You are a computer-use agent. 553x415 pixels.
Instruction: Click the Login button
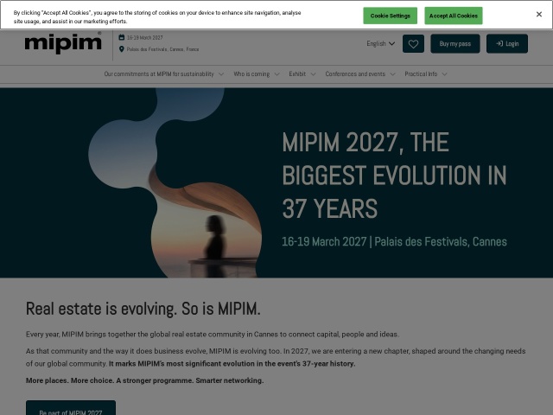tap(507, 44)
